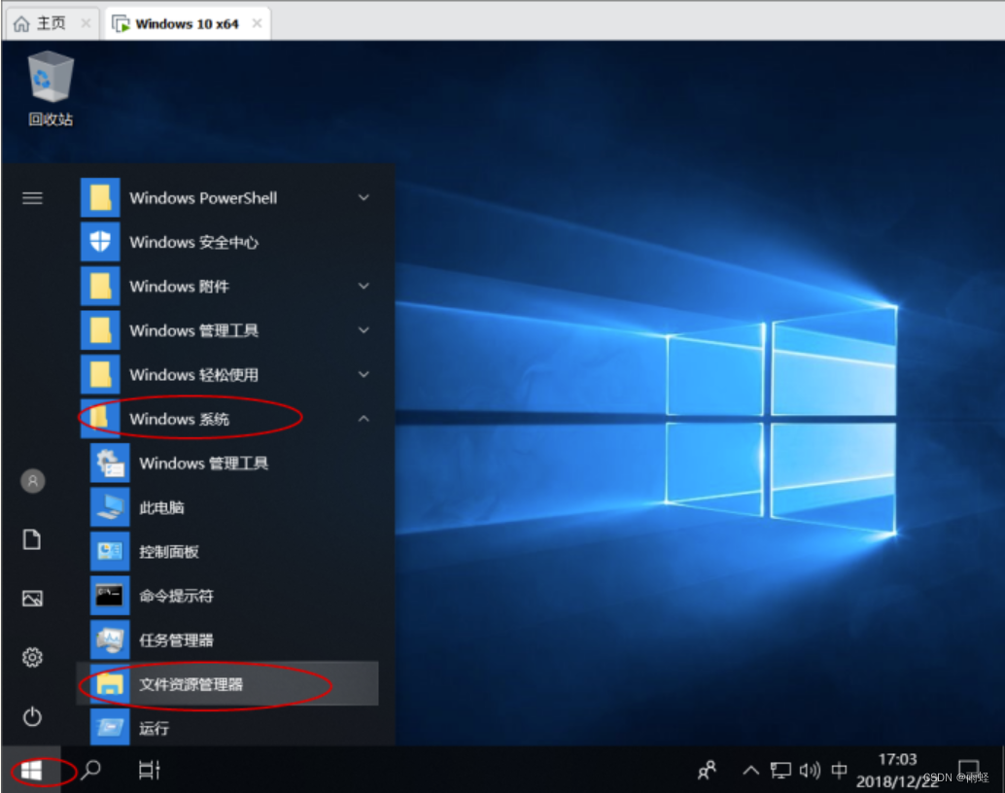Open Task View on the taskbar
1005x793 pixels.
pos(150,770)
